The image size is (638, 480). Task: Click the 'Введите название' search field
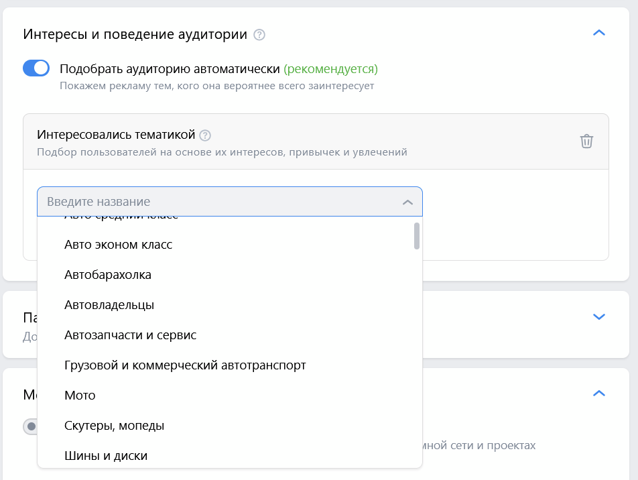click(x=230, y=202)
